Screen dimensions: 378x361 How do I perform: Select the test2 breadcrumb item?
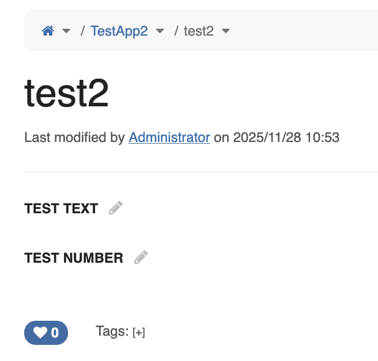tap(199, 31)
